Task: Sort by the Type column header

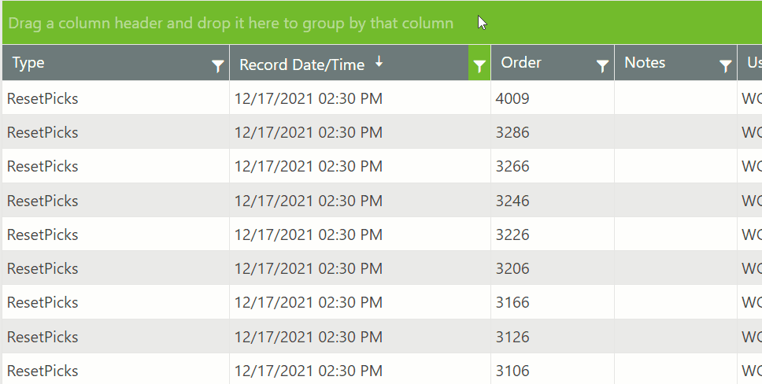Action: (x=28, y=63)
